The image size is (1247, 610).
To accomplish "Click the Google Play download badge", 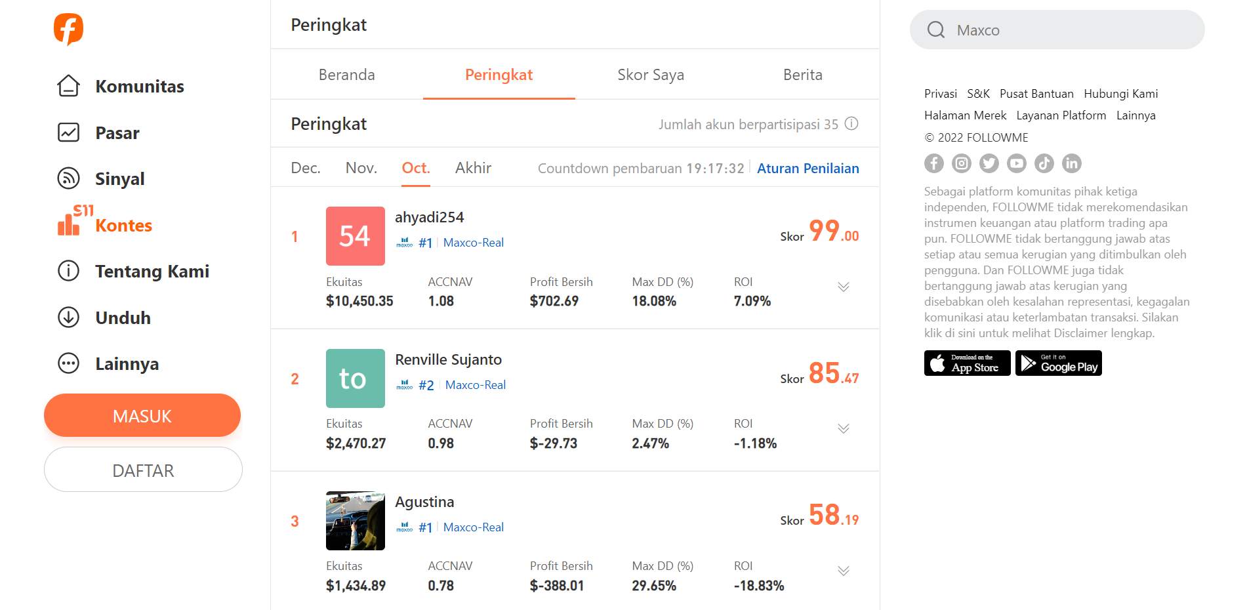I will [x=1059, y=363].
